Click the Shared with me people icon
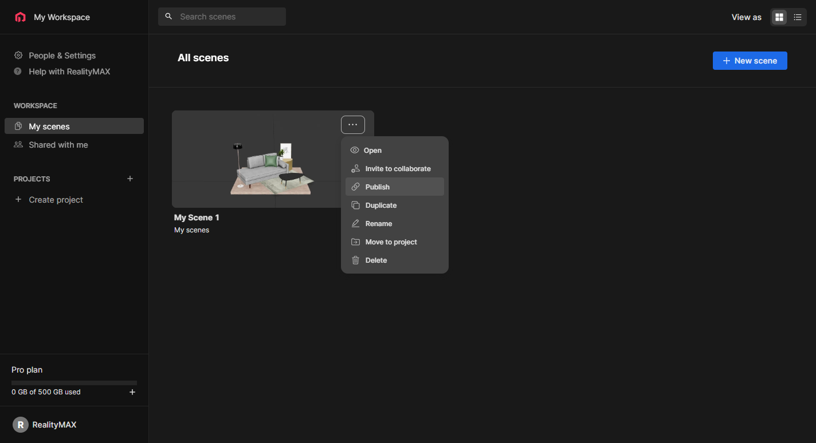 pyautogui.click(x=19, y=145)
